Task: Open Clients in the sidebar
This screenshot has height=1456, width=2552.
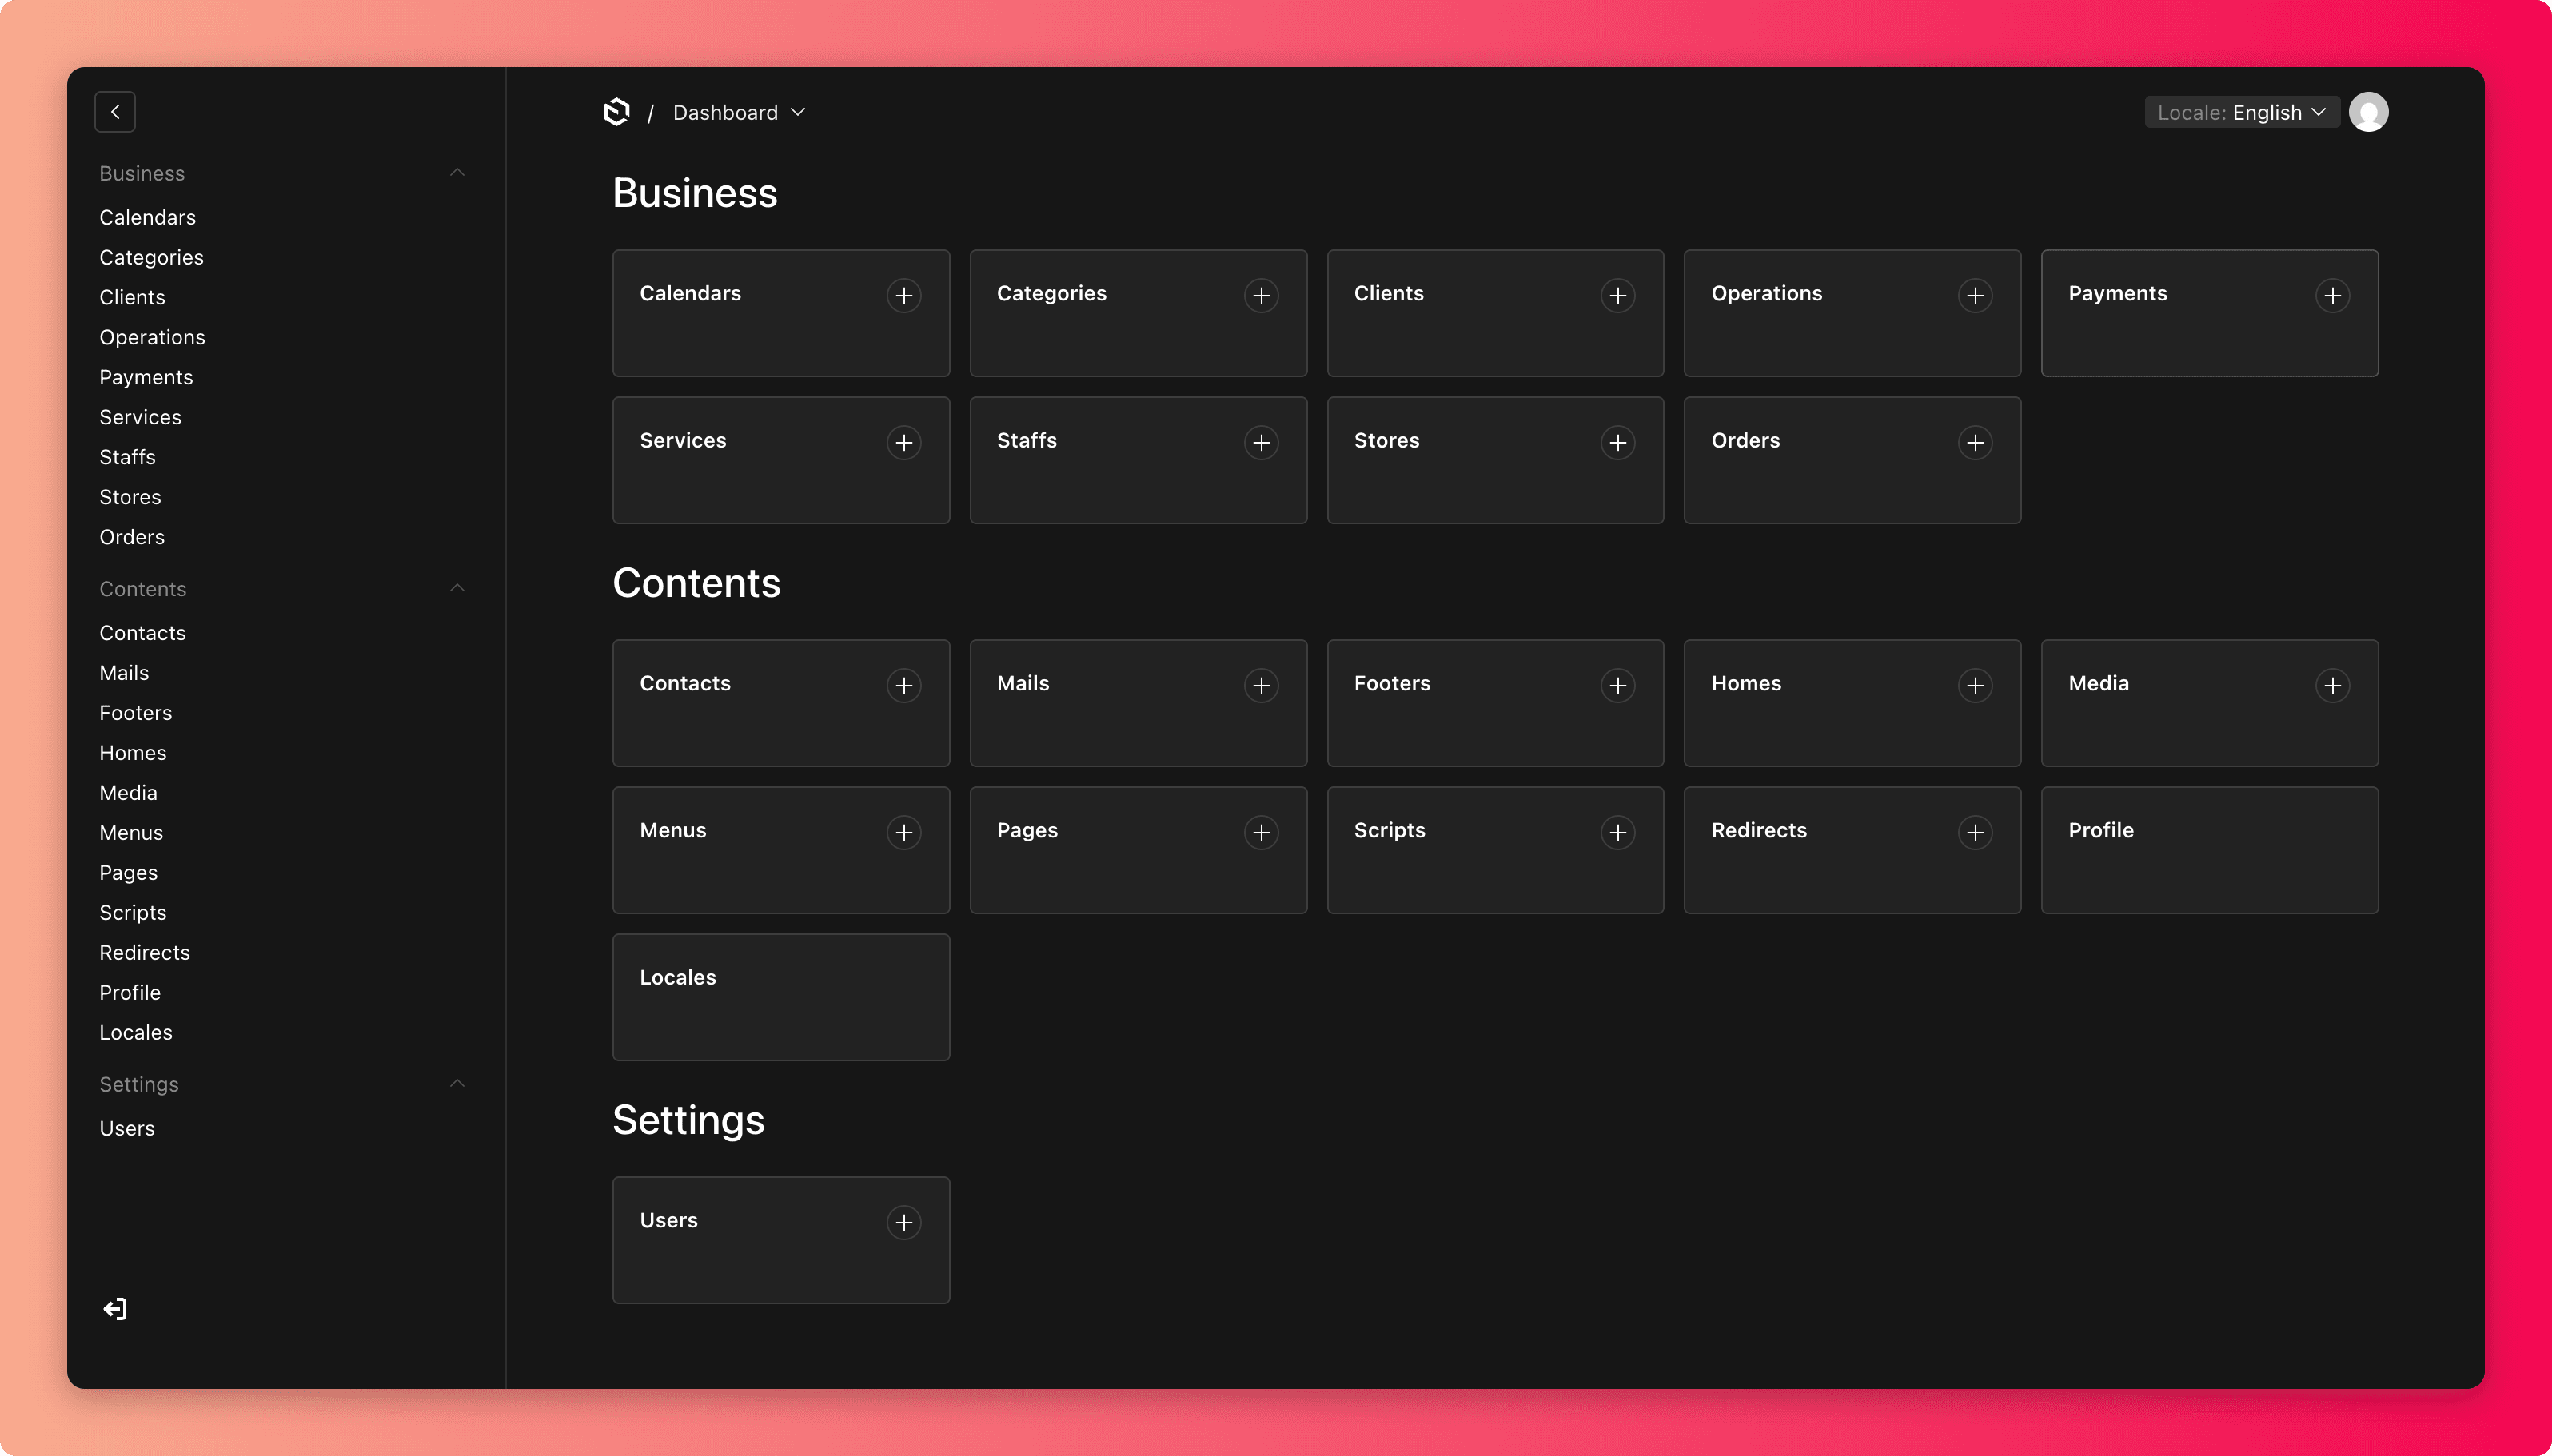Action: point(132,297)
